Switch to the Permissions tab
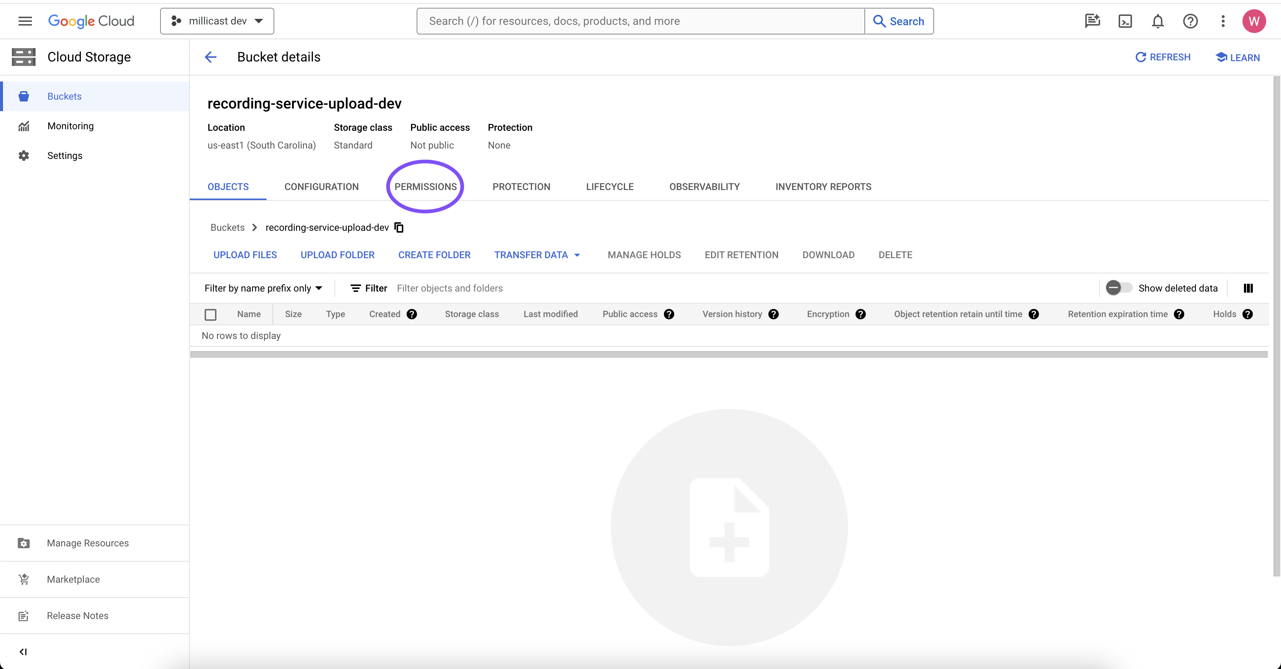The width and height of the screenshot is (1281, 669). pyautogui.click(x=425, y=187)
